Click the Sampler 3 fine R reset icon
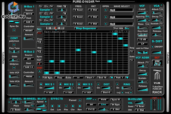This screenshot has width=171, height=114. pyautogui.click(x=65, y=21)
